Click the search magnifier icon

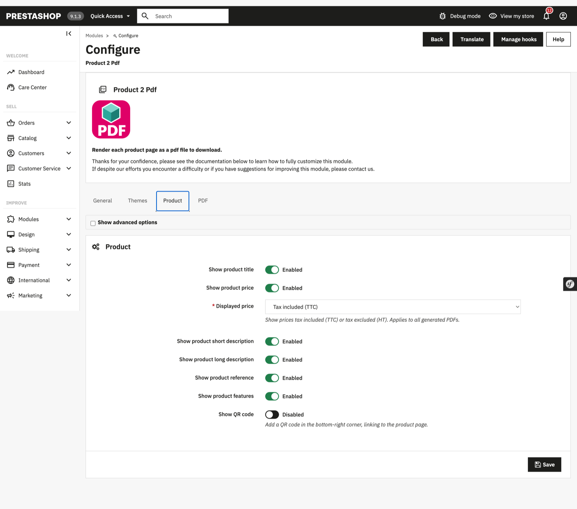click(x=145, y=16)
